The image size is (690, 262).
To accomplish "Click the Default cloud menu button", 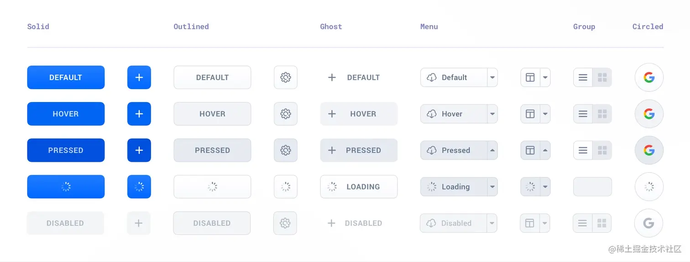I will (454, 77).
